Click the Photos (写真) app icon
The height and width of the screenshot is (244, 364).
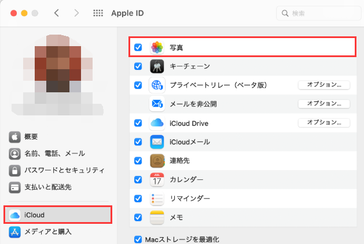point(157,47)
